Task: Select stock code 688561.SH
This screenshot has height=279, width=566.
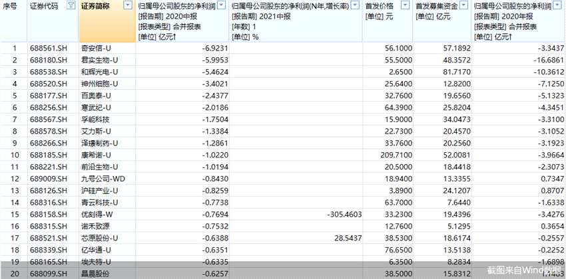Action: (x=49, y=48)
